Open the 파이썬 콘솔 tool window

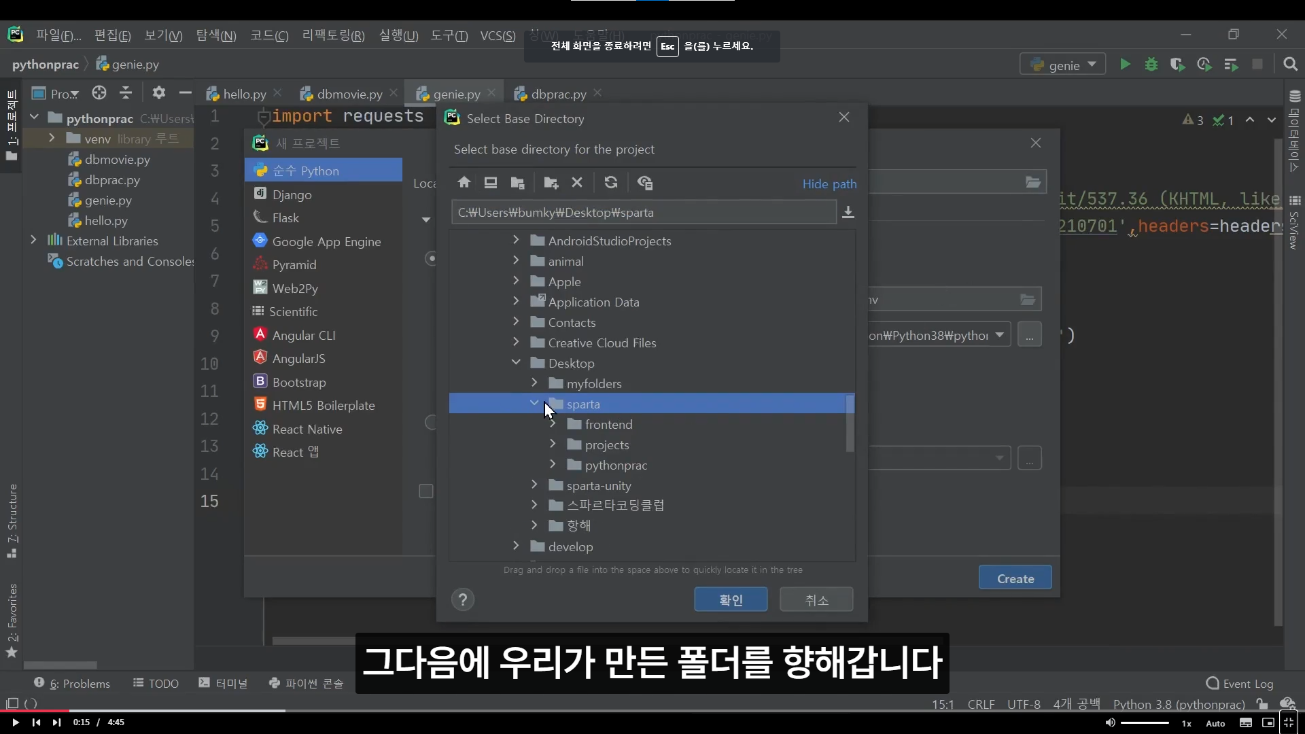pyautogui.click(x=307, y=683)
